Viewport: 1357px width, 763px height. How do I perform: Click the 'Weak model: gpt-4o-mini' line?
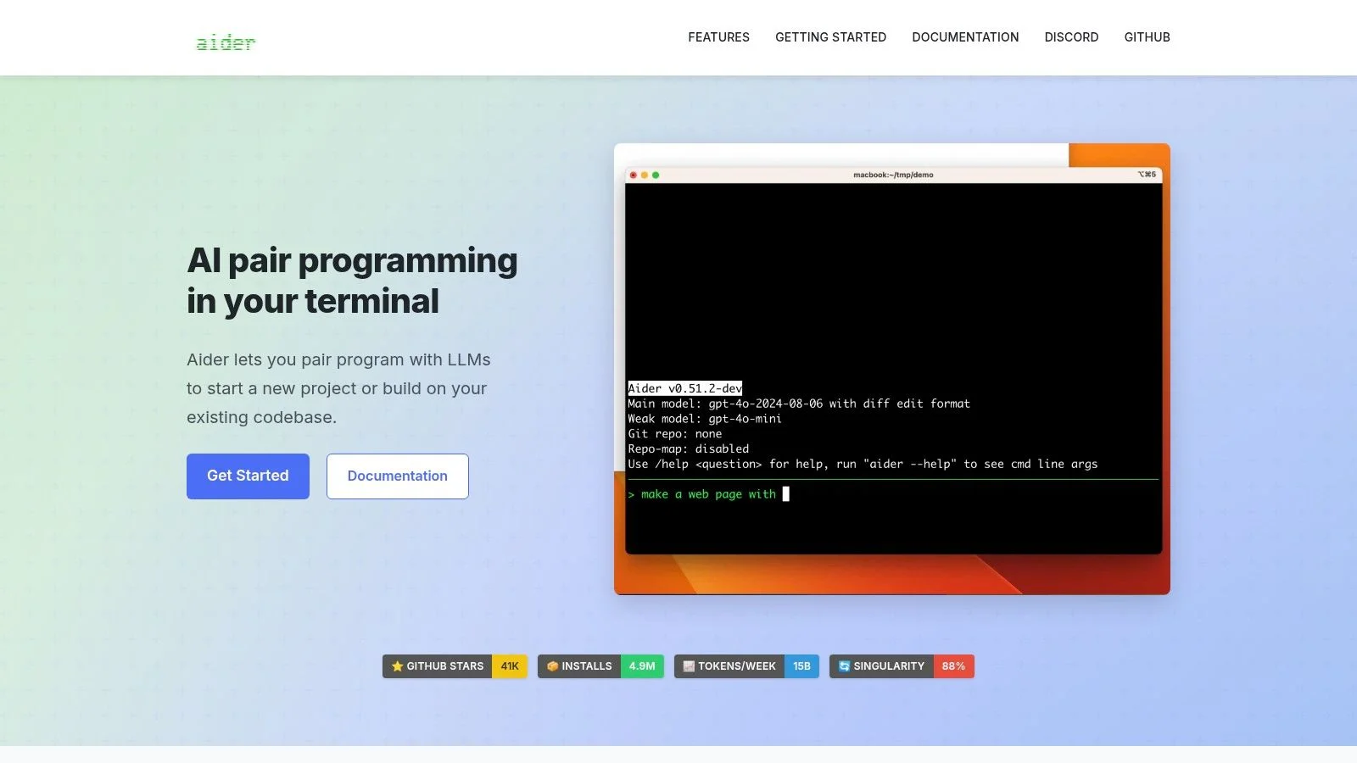point(705,419)
